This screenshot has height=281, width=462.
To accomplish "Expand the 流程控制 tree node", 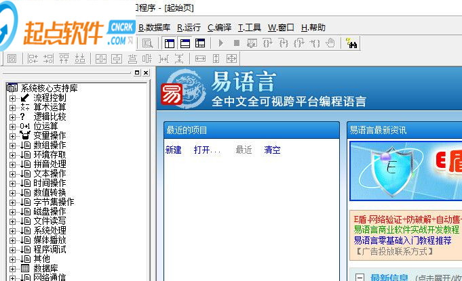I will click(12, 98).
